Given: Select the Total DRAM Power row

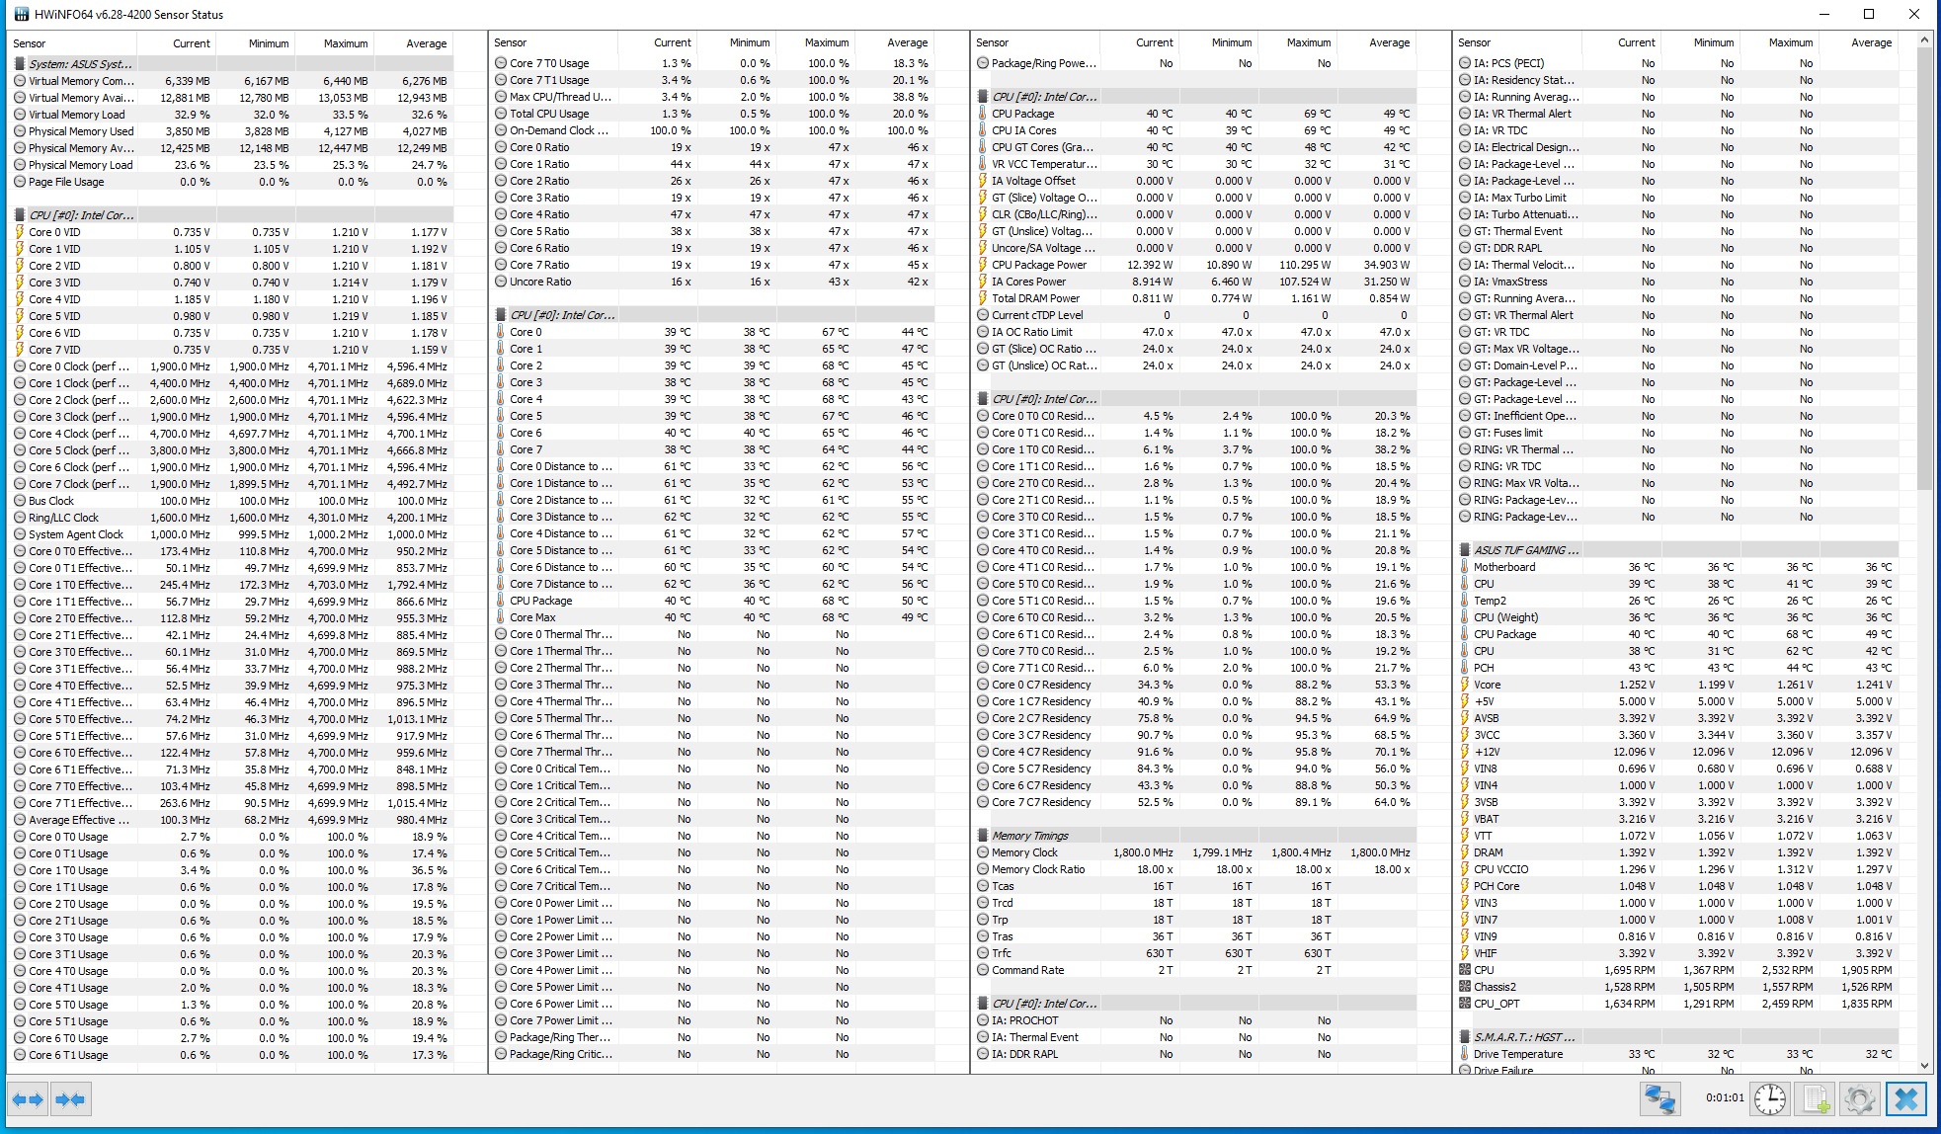Looking at the screenshot, I should [1195, 298].
